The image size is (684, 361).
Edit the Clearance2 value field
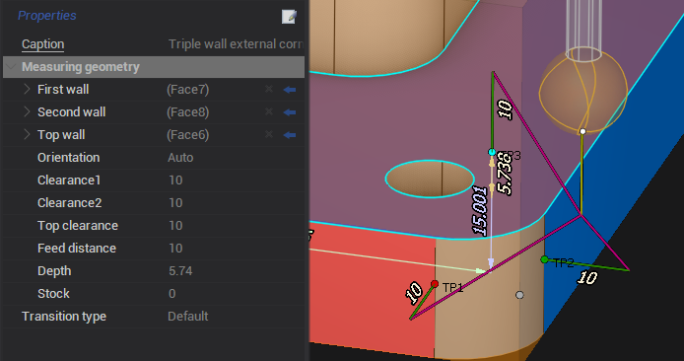pyautogui.click(x=236, y=202)
